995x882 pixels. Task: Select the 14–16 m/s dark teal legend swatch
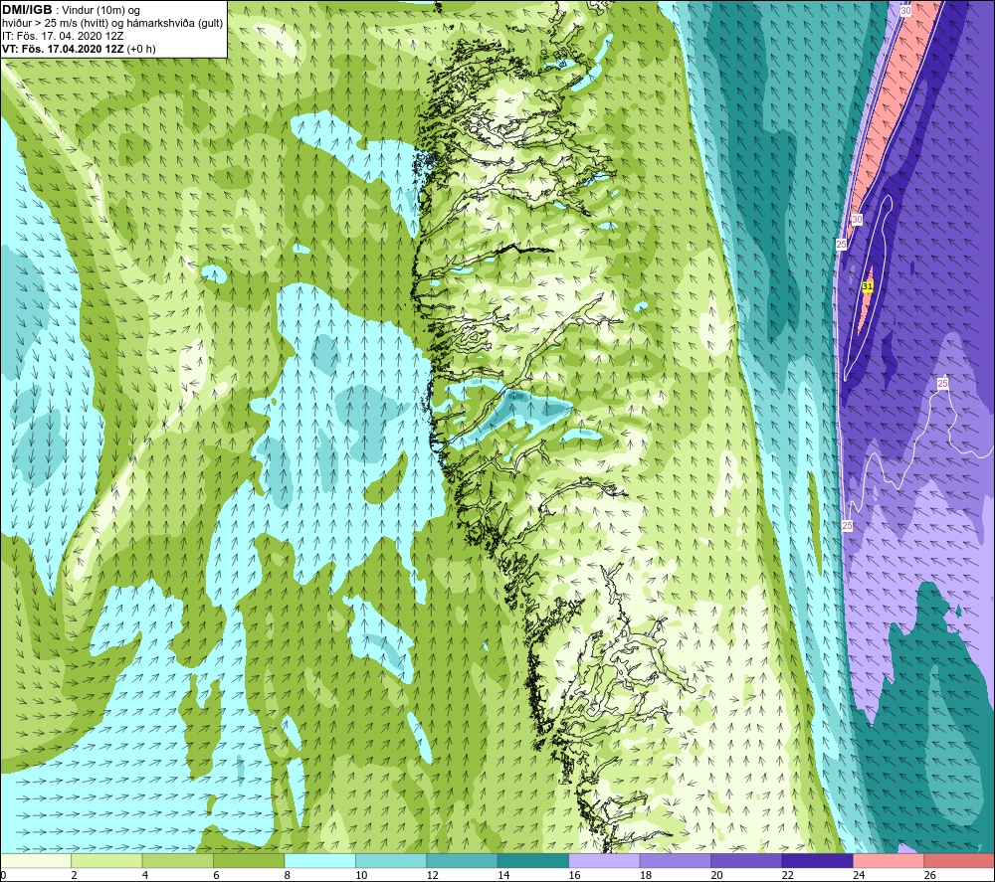coord(533,860)
